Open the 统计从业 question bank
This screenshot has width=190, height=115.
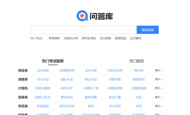pyautogui.click(x=91, y=79)
